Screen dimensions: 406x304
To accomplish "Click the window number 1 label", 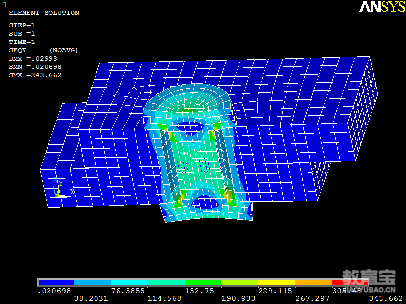I will coord(5,4).
